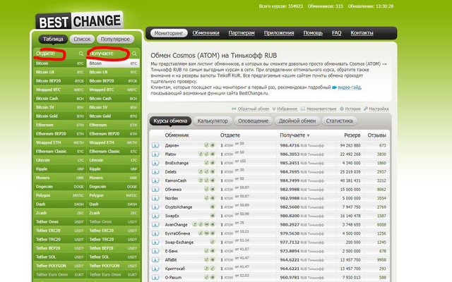Open the Несоответствие link

pyautogui.click(x=321, y=109)
